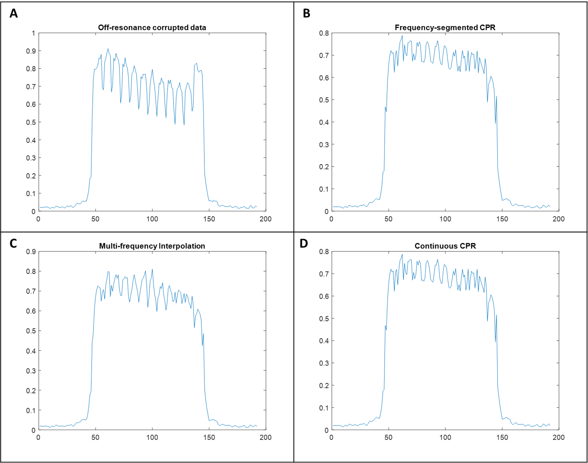Click the 0.1 y-axis tick label of bottom-right plot
Screen dimensions: 588x463
324,408
